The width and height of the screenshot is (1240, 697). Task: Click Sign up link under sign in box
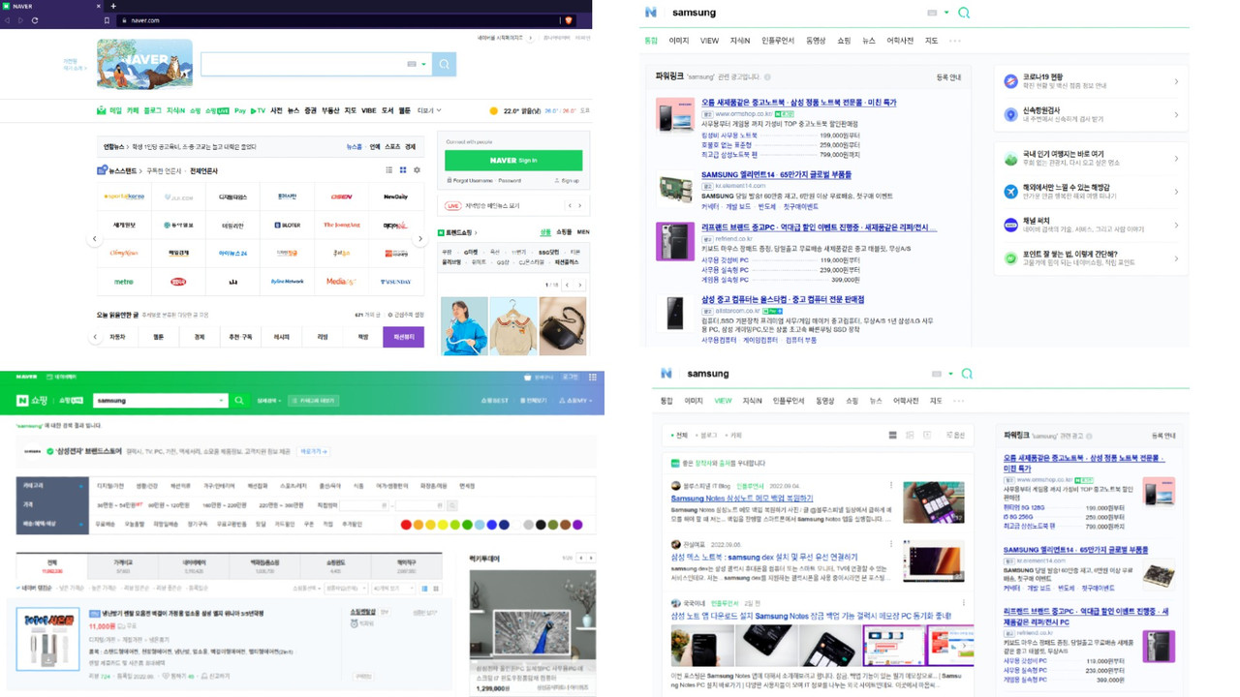[568, 181]
